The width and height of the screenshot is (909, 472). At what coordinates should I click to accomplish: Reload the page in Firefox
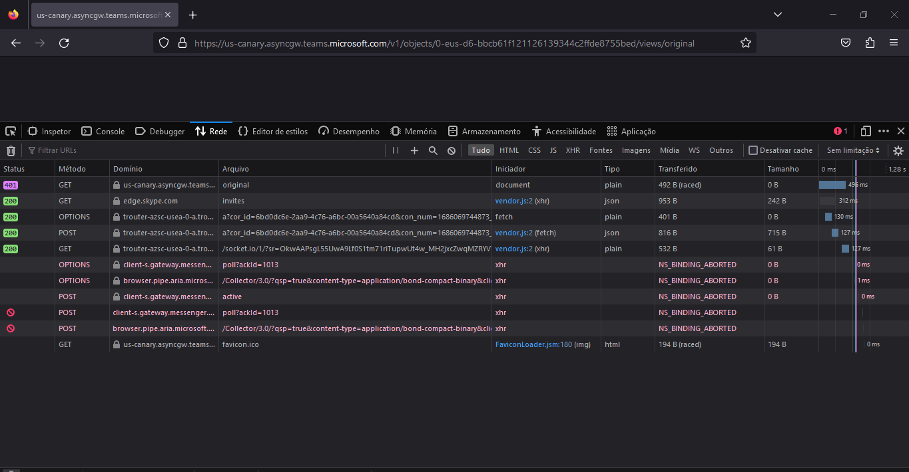(x=64, y=43)
